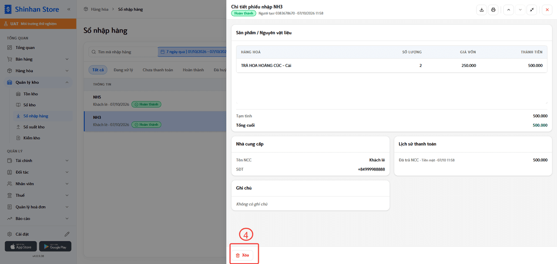Open Sổ xuất kho in the sidebar
The image size is (557, 264).
tap(43, 127)
